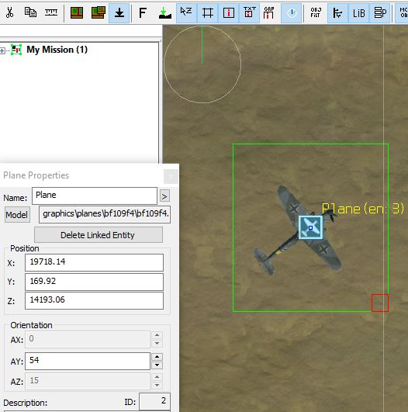The image size is (408, 412).
Task: Click the AX orientation field showing 0
Action: click(88, 339)
